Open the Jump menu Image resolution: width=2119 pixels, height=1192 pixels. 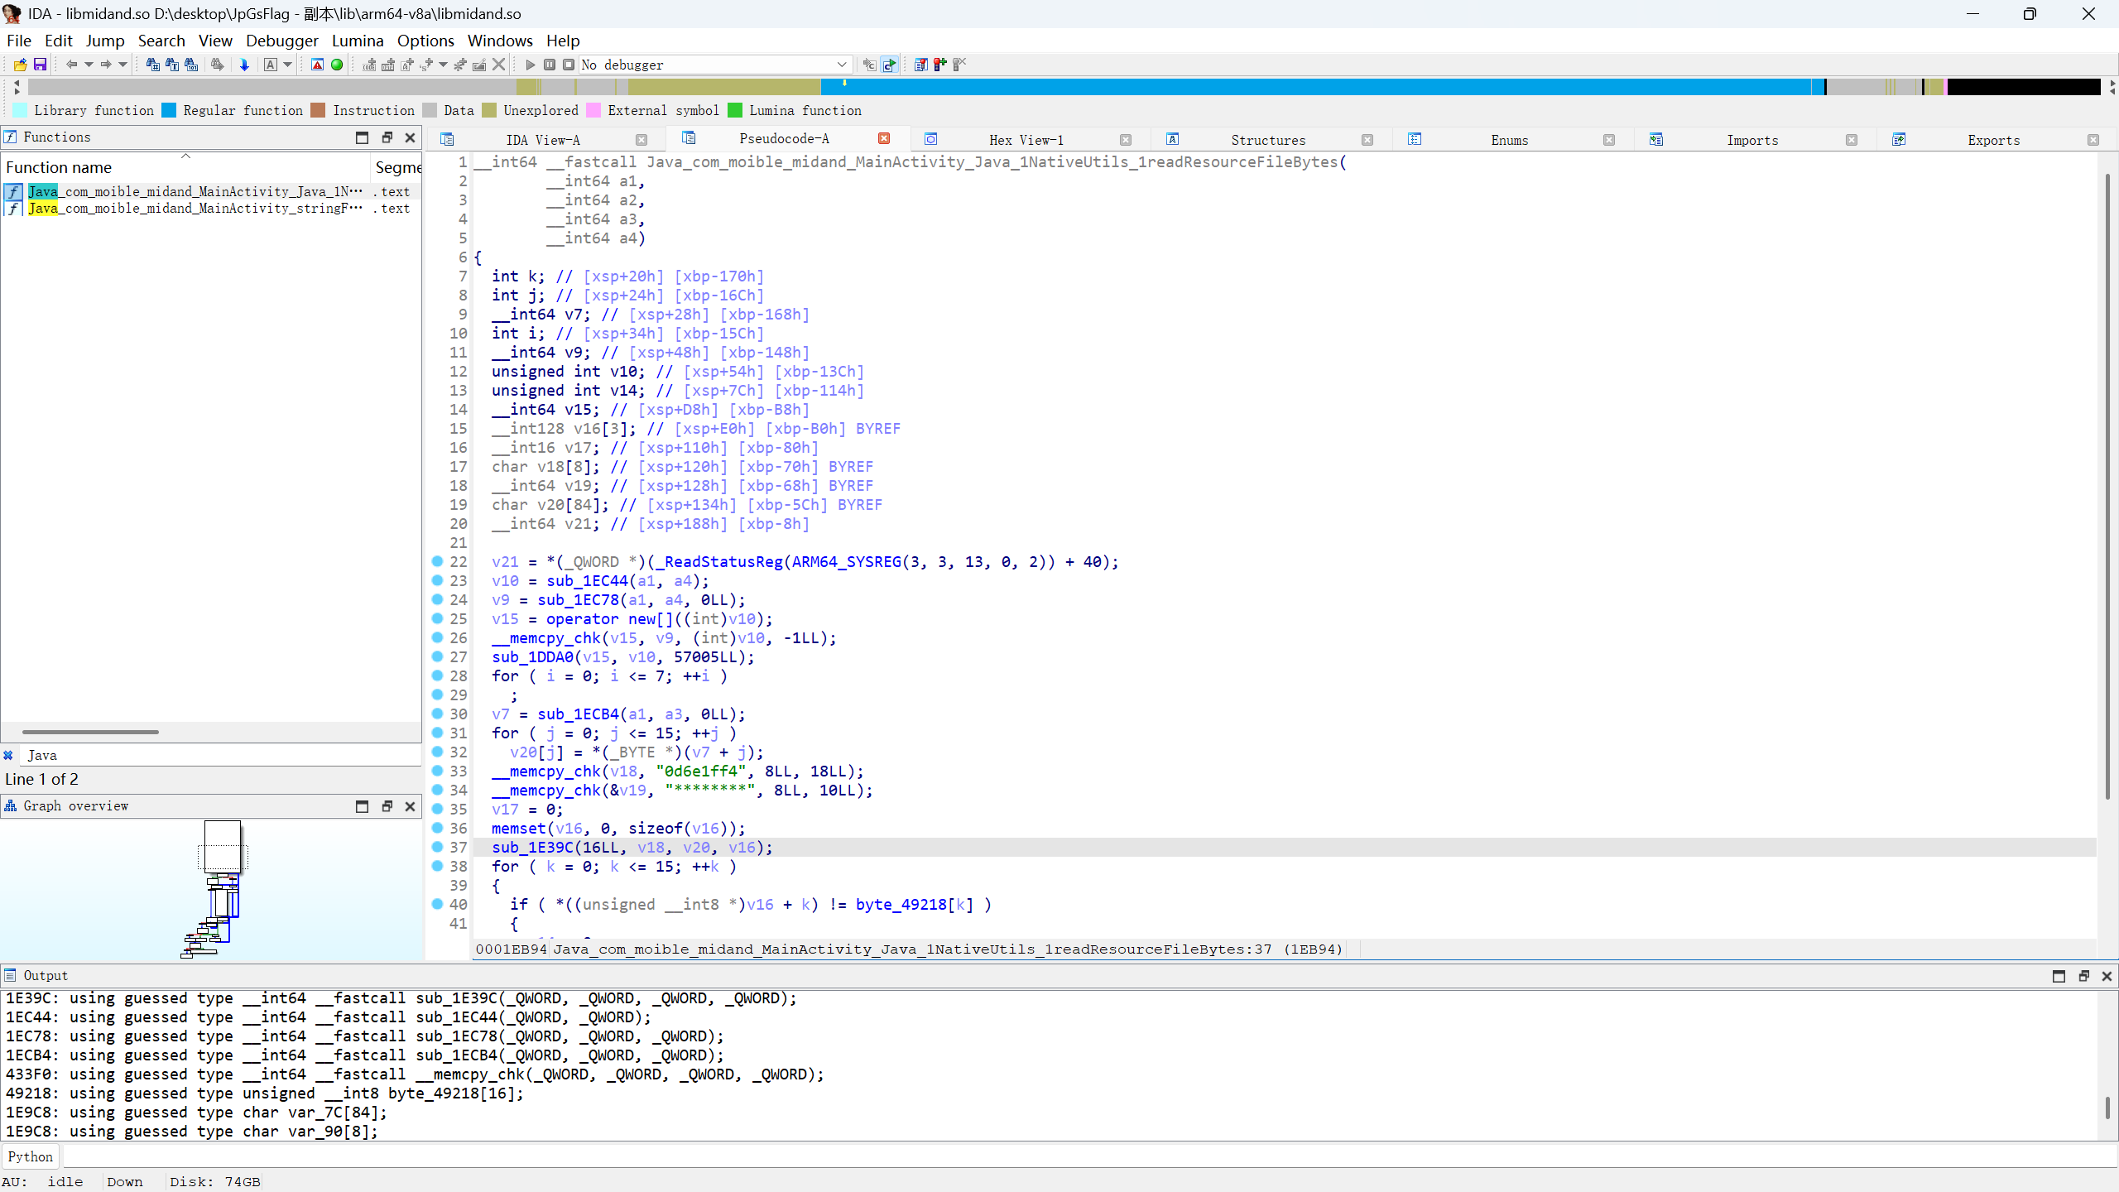tap(105, 41)
